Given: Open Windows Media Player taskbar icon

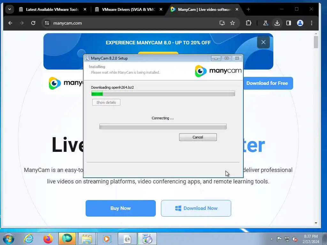Looking at the screenshot, I should [x=107, y=239].
